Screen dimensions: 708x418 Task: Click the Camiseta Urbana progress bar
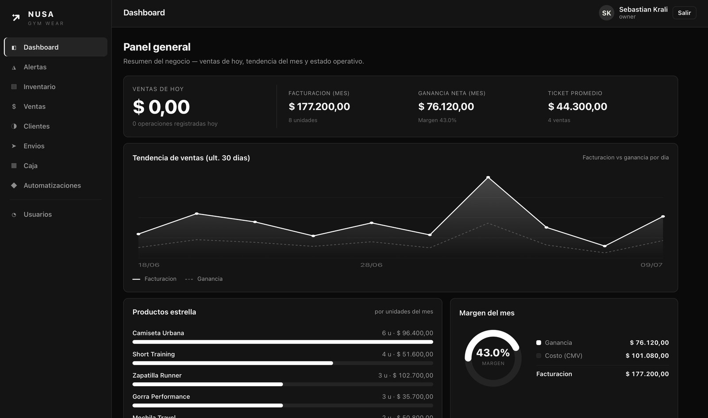(x=283, y=342)
